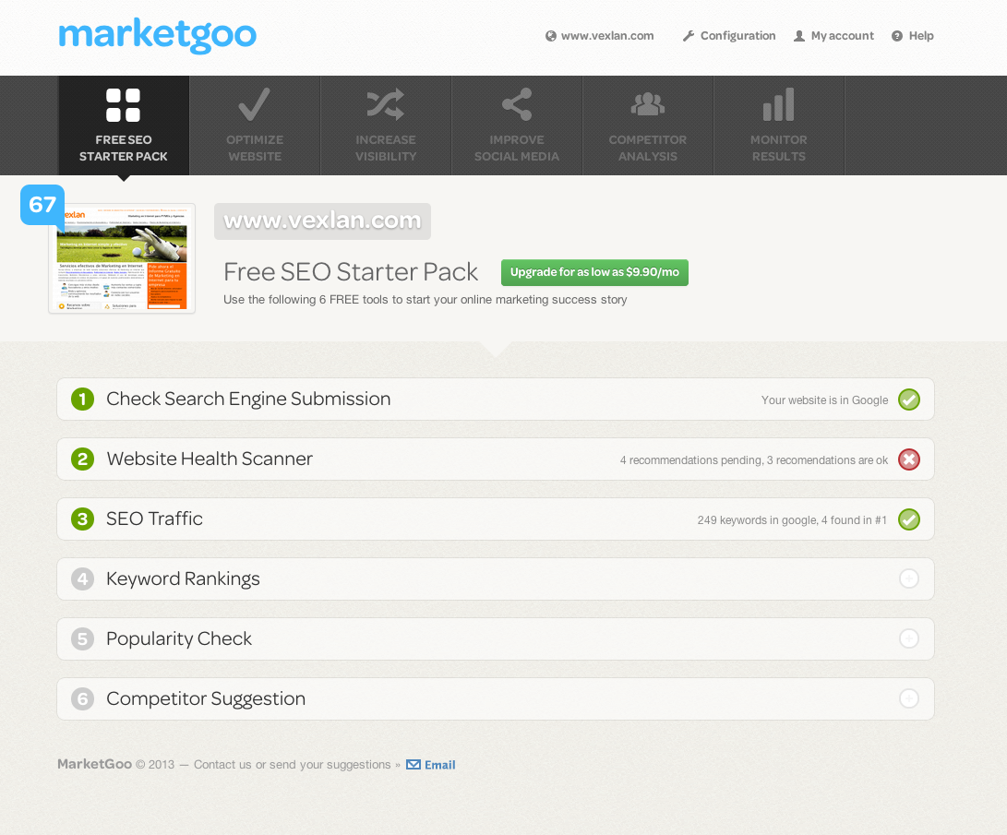Click plus icon on Popularity Check row
Screen dimensions: 1007x835
pyautogui.click(x=909, y=638)
